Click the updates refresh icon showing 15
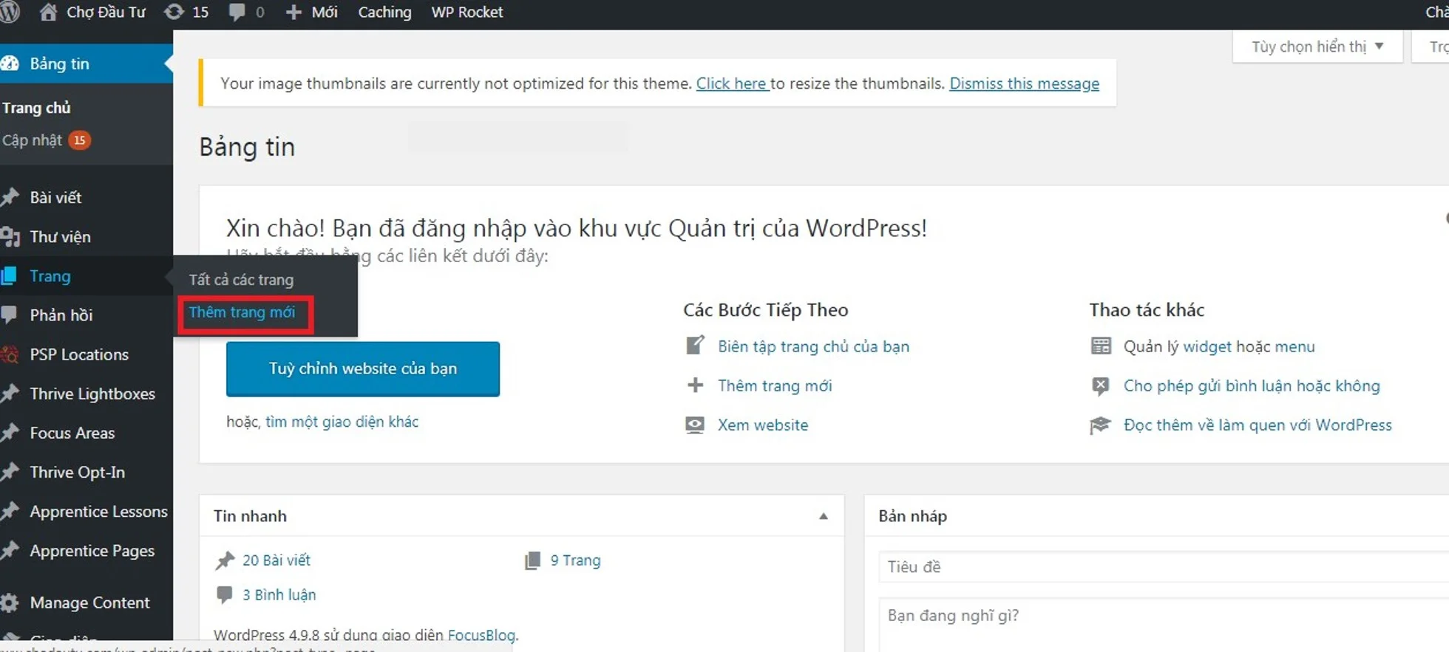1449x652 pixels. [174, 12]
